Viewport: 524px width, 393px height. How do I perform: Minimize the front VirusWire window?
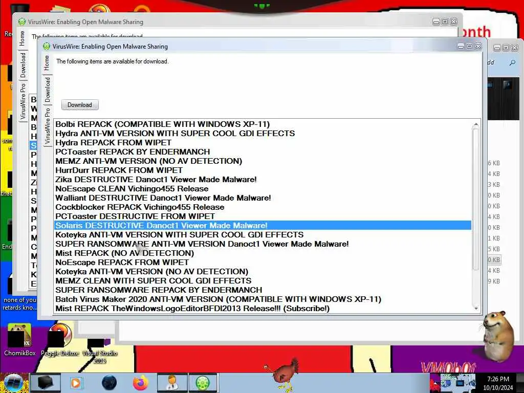(461, 47)
